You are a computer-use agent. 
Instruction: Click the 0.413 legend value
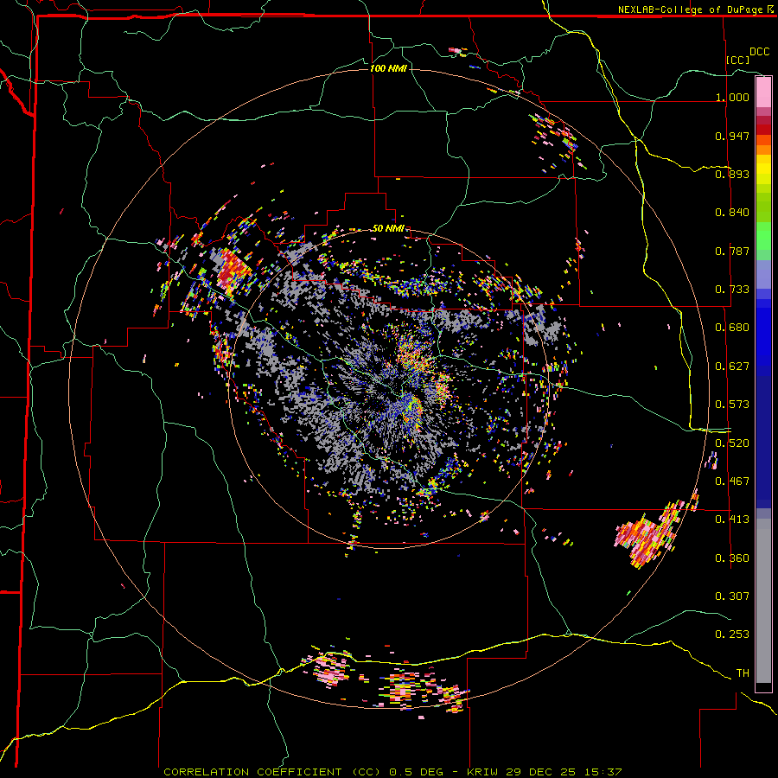pos(732,520)
